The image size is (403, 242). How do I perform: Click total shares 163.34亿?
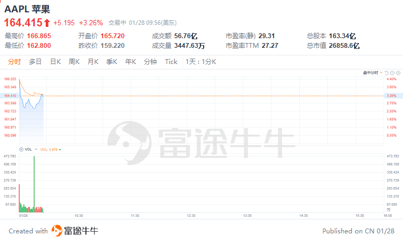[x=342, y=36]
